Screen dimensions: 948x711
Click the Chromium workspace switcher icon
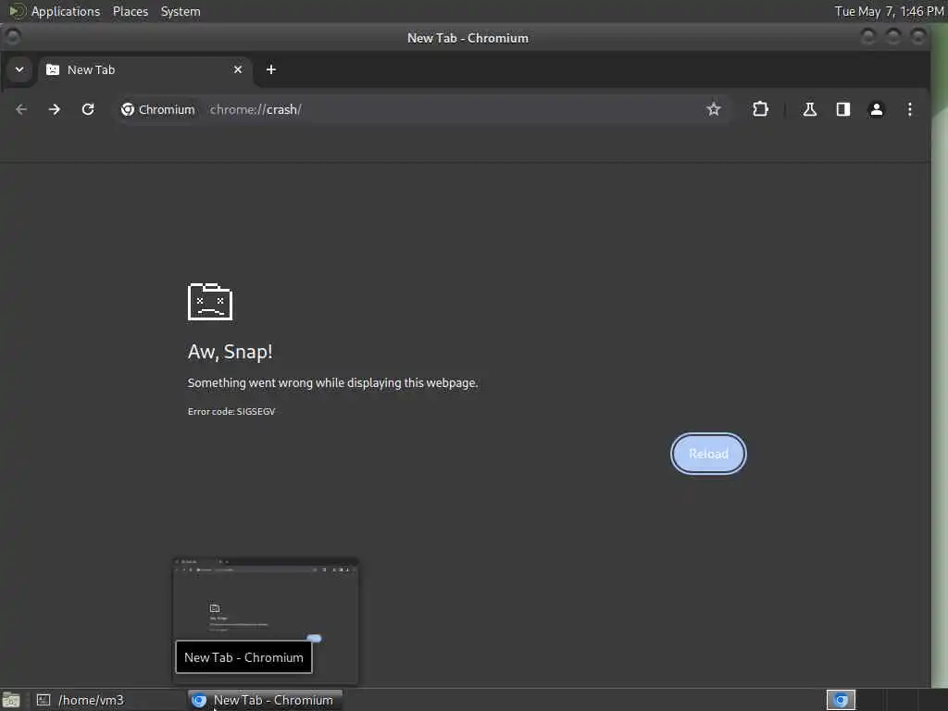(841, 700)
